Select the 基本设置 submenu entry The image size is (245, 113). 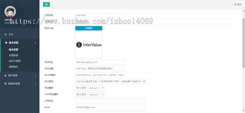tap(13, 50)
